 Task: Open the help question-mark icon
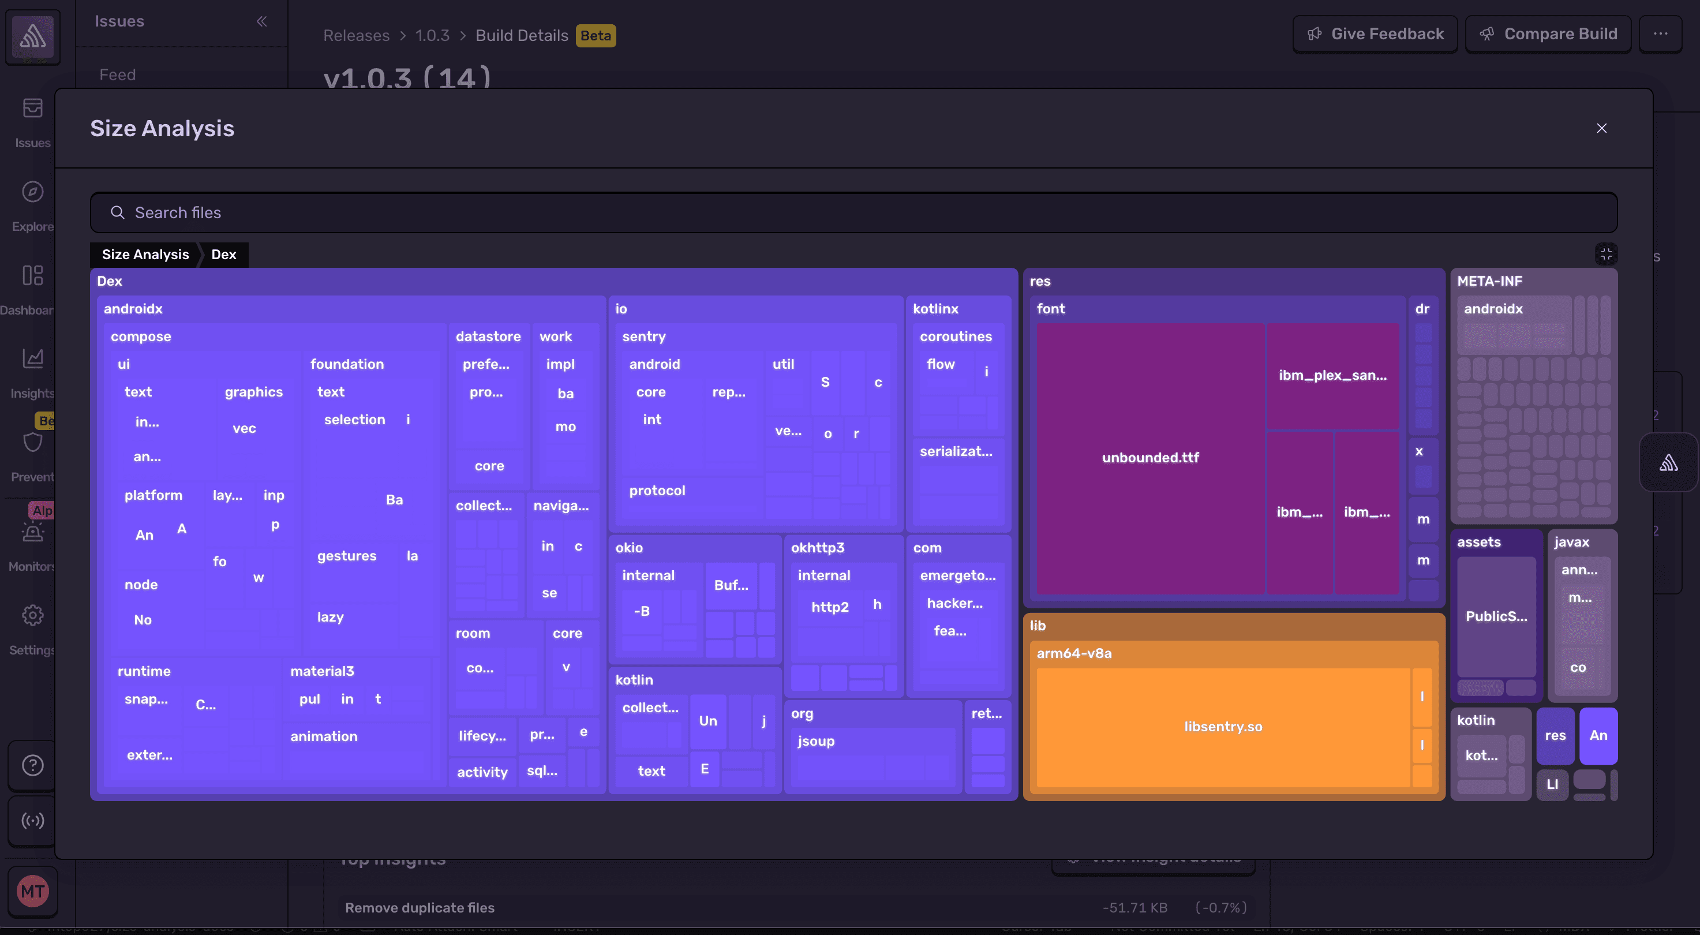32,765
